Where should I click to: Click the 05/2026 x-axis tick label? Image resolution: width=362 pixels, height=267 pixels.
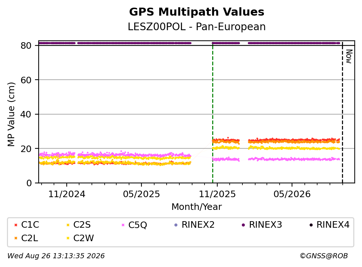pos(292,194)
